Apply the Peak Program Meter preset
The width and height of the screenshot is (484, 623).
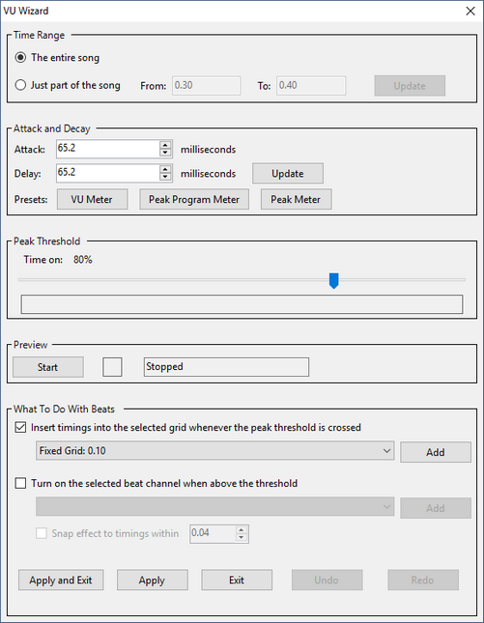tap(194, 199)
